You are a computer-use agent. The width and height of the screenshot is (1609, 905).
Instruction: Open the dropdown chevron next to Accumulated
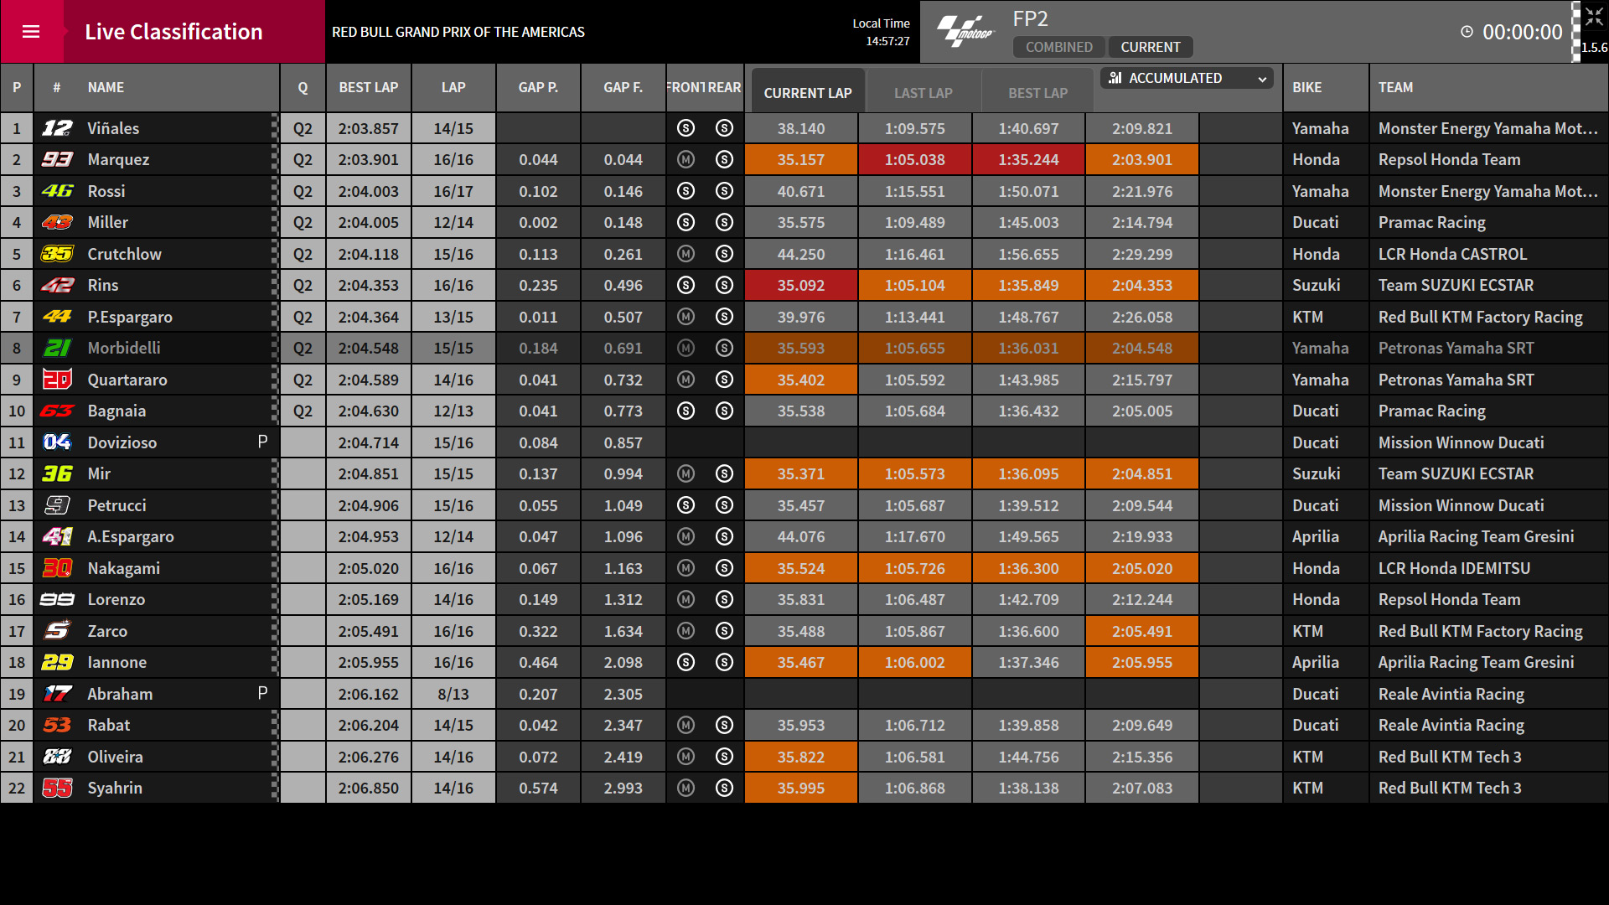click(1262, 79)
